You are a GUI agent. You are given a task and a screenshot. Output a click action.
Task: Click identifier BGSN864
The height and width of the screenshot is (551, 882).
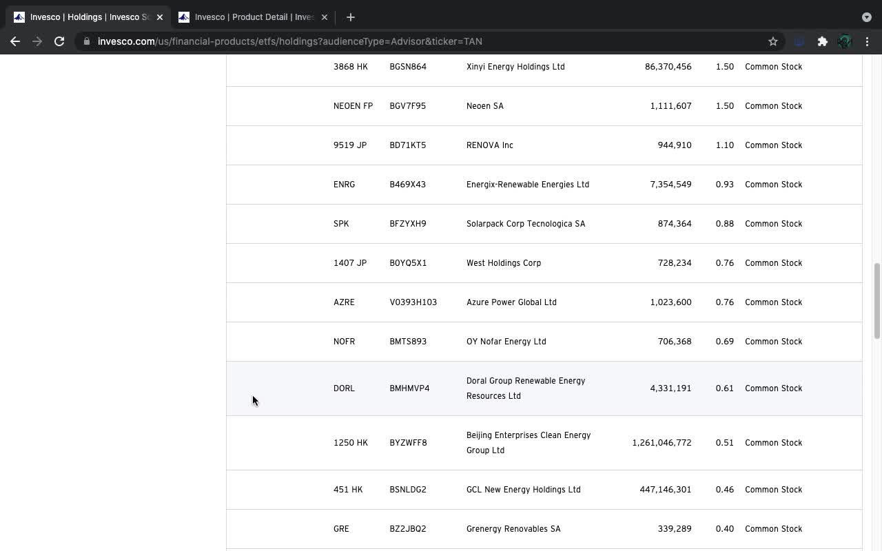tap(408, 67)
